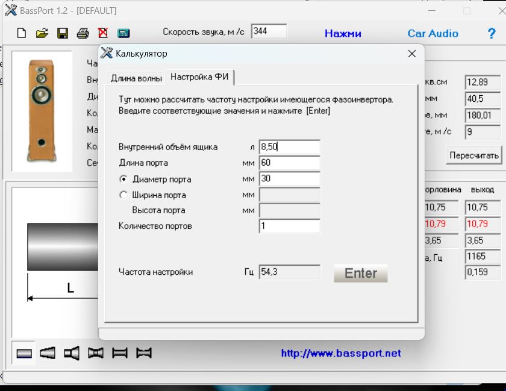Click the Car Audio link

pos(433,34)
